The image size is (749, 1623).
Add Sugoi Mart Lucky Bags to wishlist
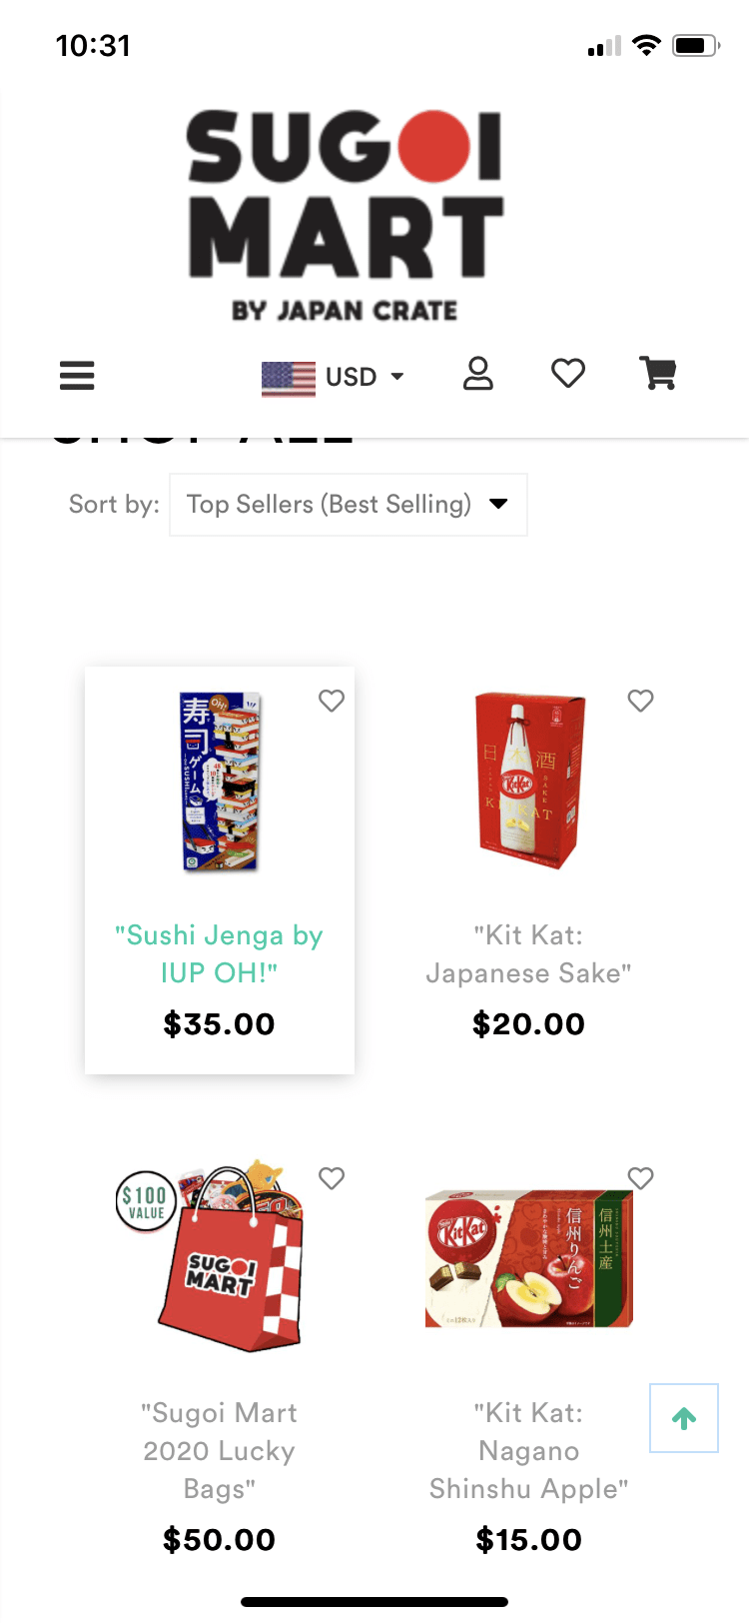click(332, 1178)
